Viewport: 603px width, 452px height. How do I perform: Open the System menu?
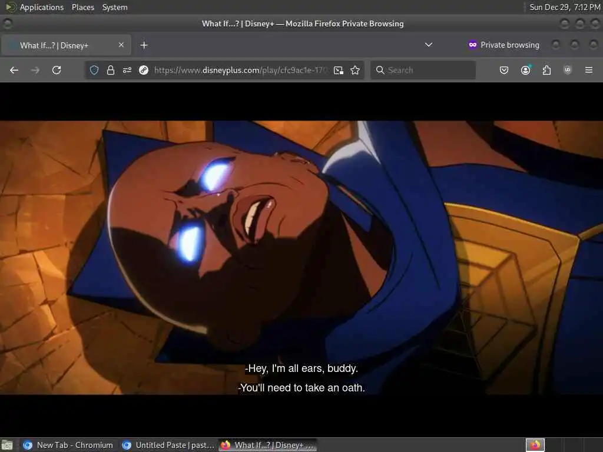pos(115,7)
